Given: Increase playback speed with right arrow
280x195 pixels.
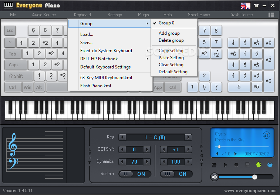Looking at the screenshot, I should (236, 154).
